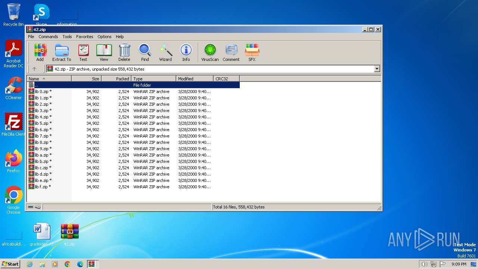Open the Comment tool

(231, 52)
